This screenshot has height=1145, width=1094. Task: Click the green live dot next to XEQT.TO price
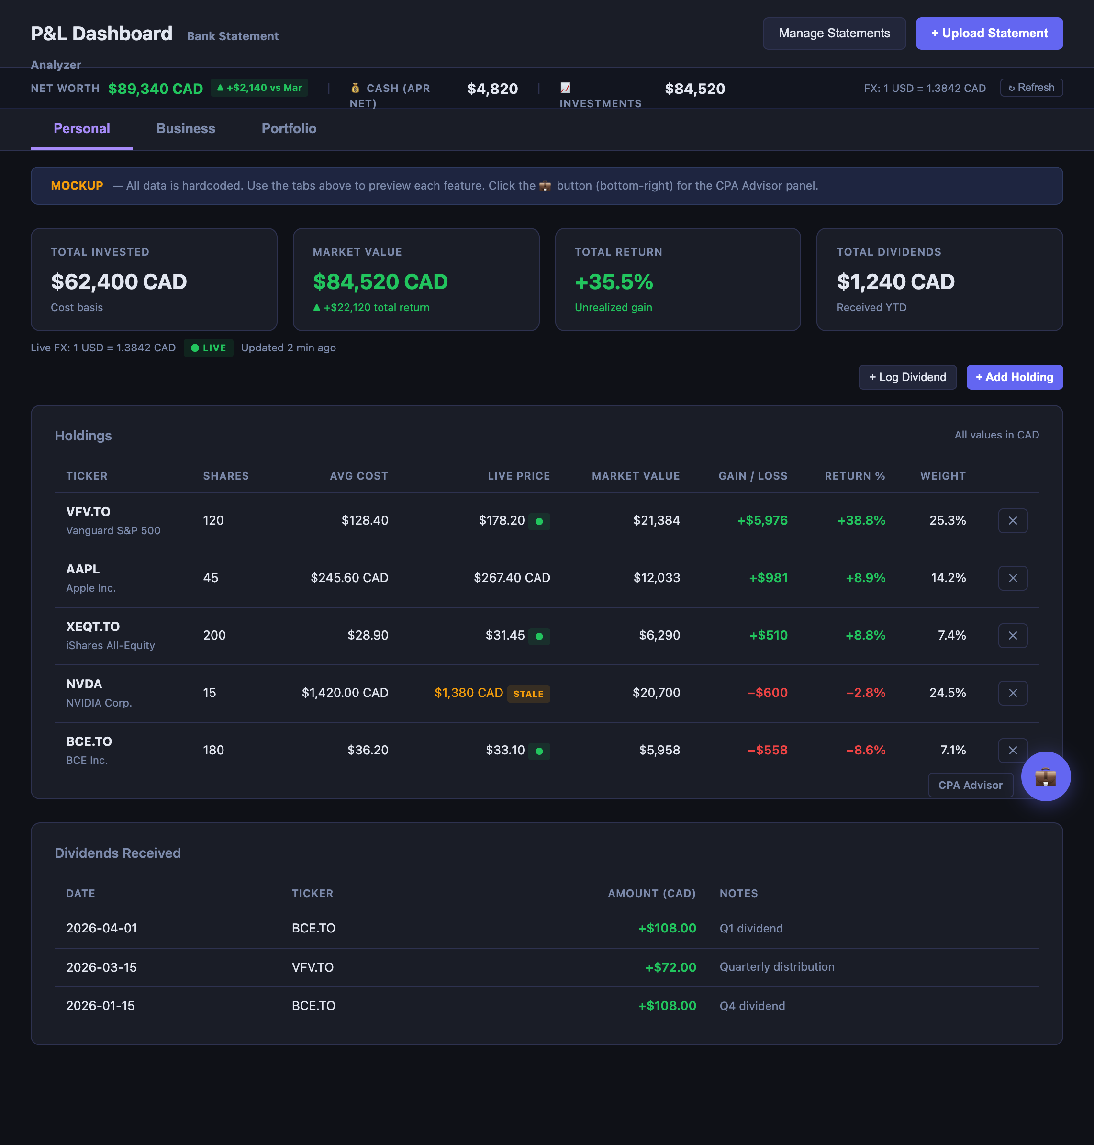pos(539,636)
